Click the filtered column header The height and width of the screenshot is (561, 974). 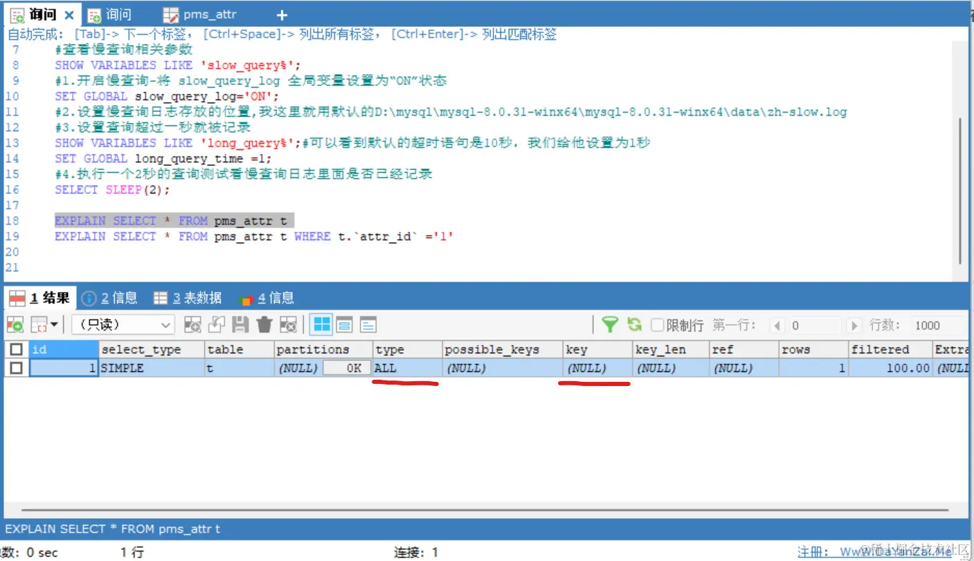[x=890, y=349]
